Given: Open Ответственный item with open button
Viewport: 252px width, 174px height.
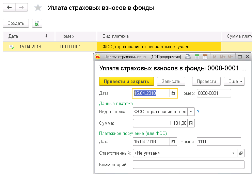Looking at the screenshot, I should click(241, 153).
